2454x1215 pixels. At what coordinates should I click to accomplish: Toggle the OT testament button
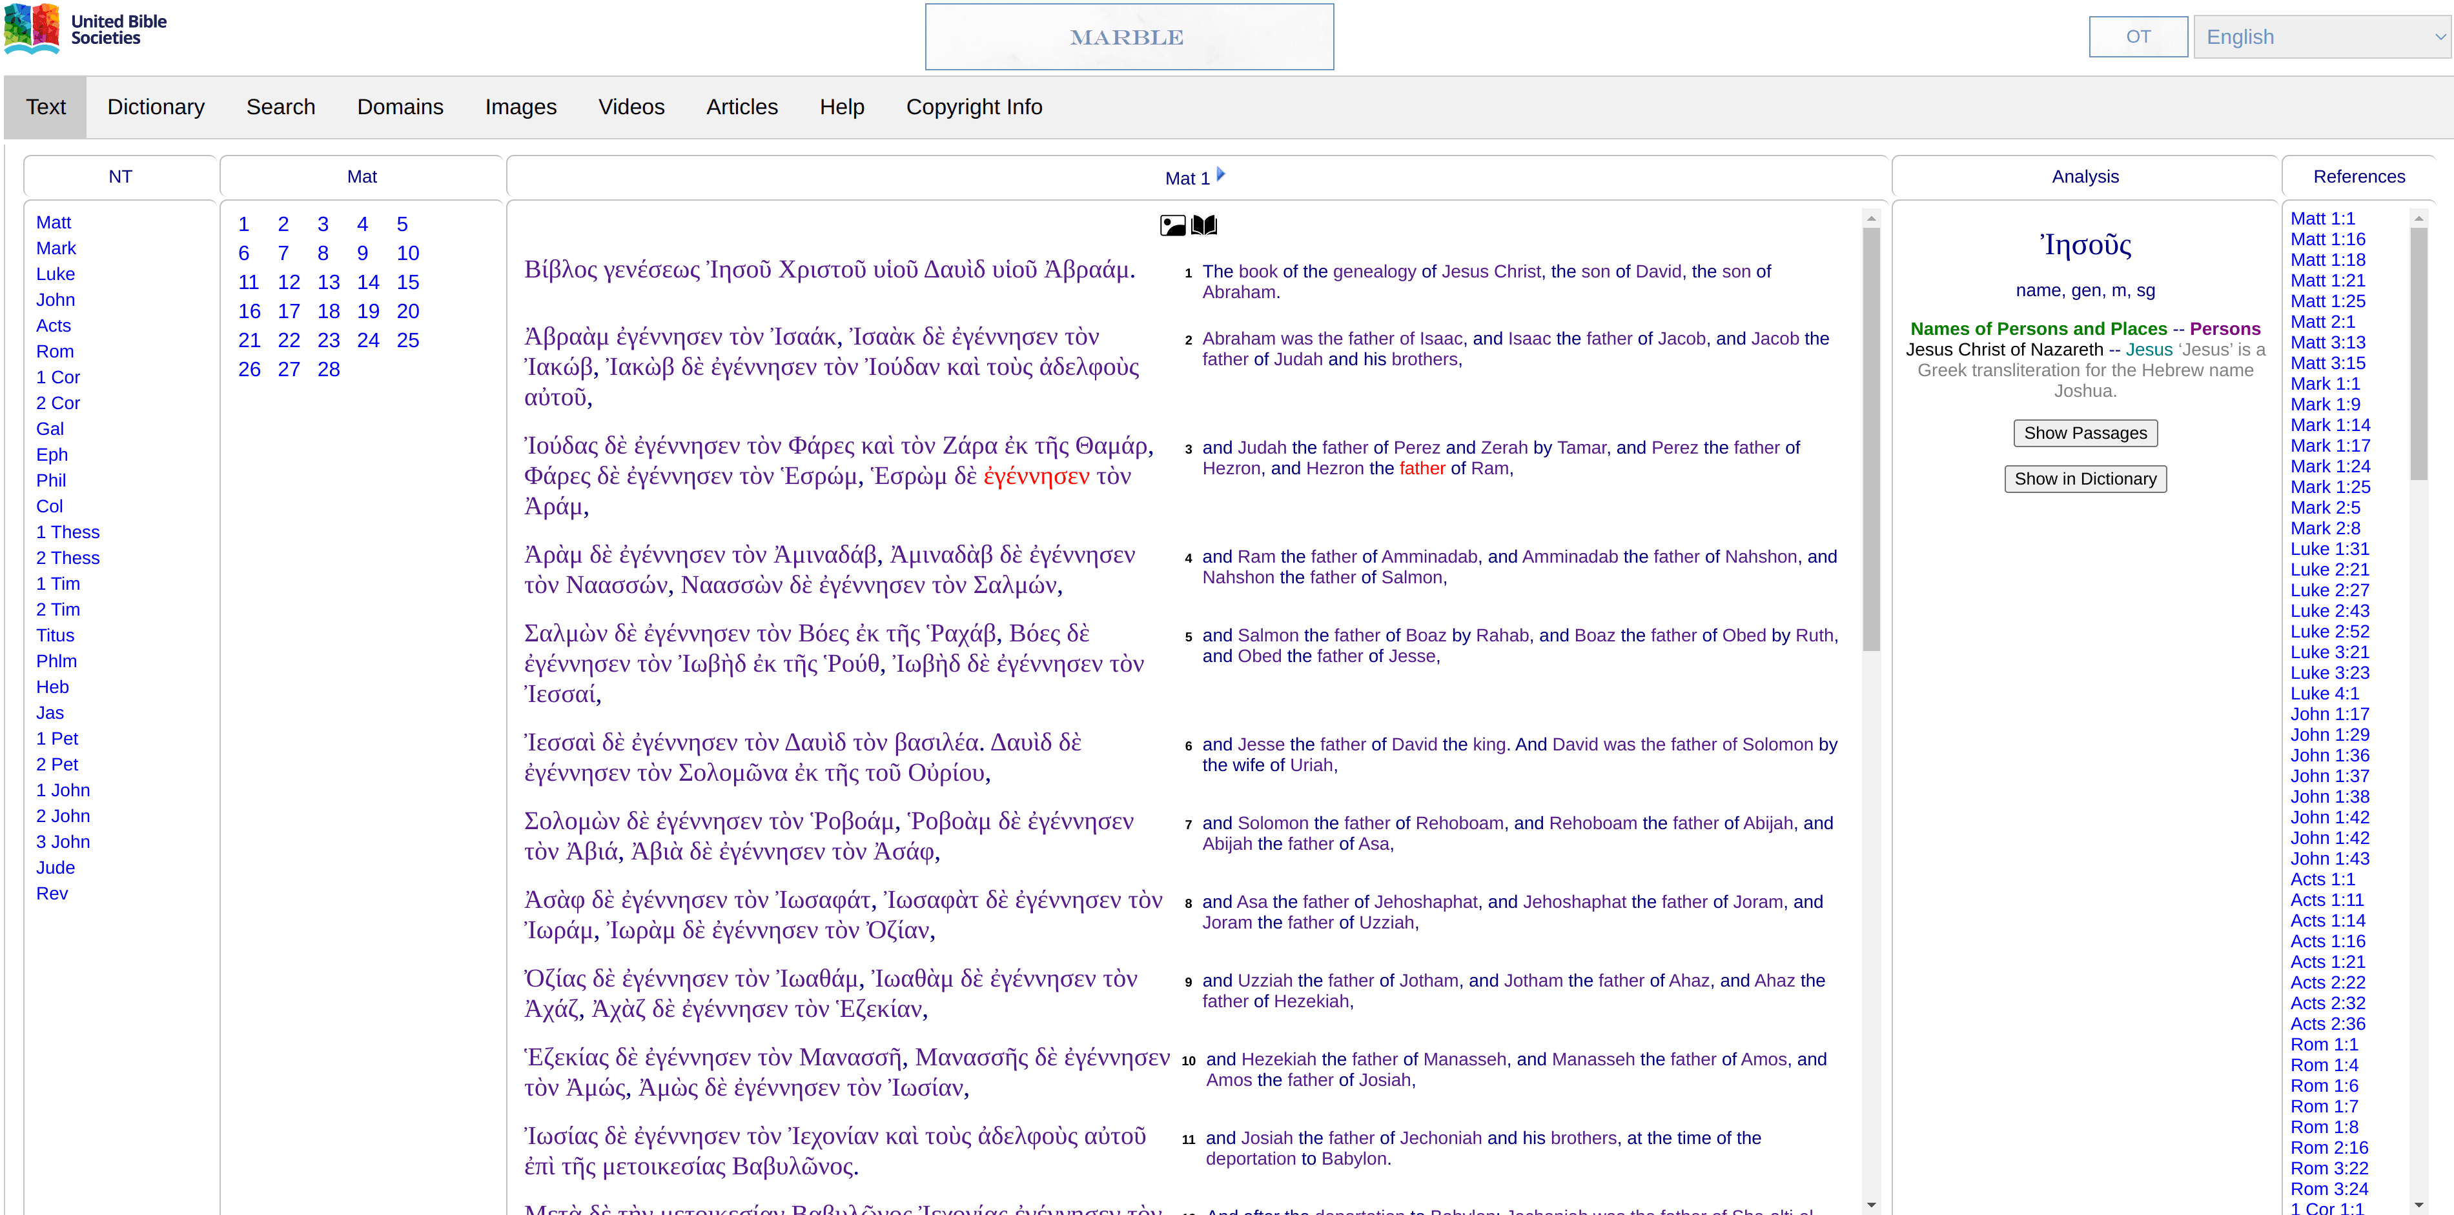click(2138, 36)
